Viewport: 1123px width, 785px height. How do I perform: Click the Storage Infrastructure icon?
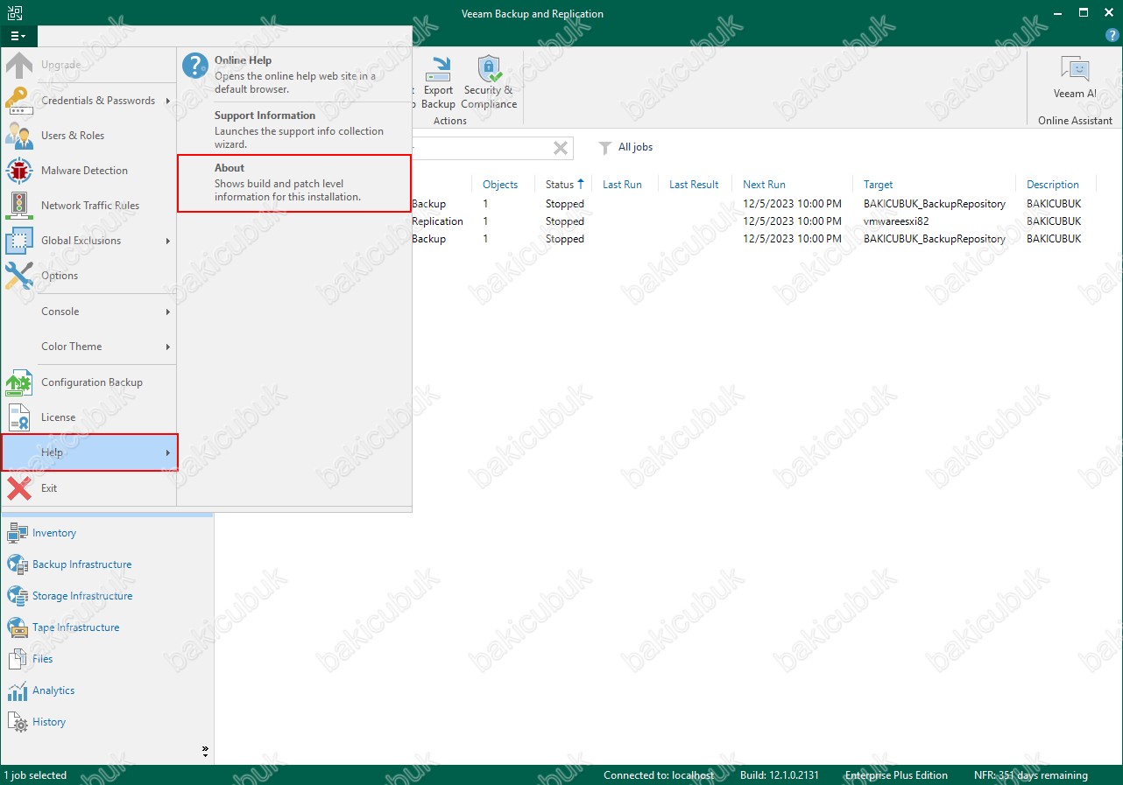click(x=18, y=596)
